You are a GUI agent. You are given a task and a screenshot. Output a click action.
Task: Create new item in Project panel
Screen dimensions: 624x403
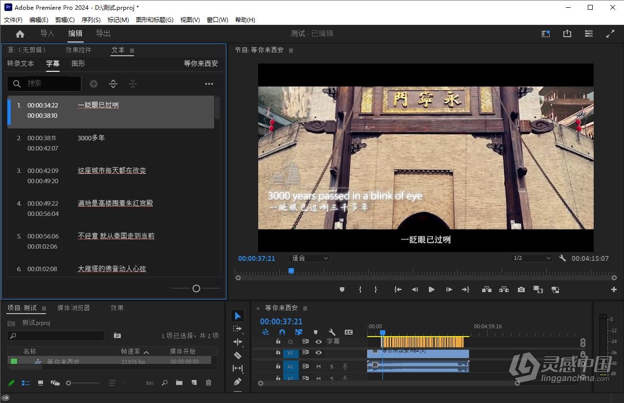pos(194,383)
